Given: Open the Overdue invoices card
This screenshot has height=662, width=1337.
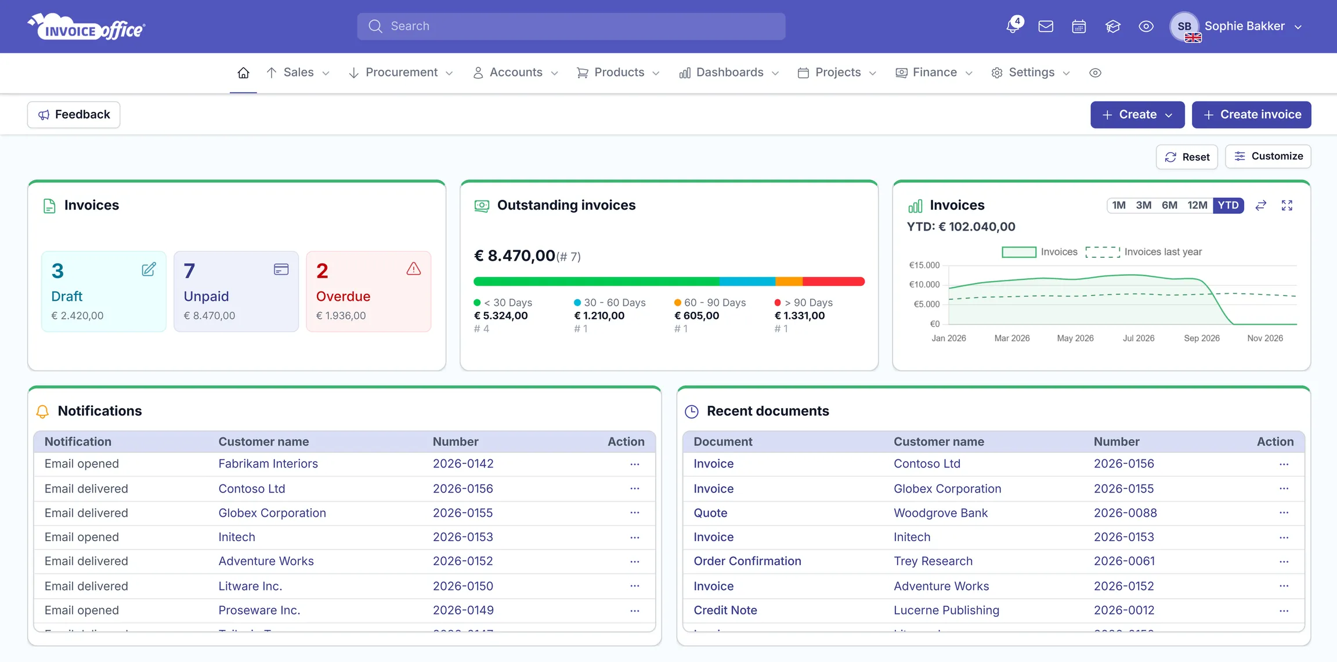Looking at the screenshot, I should point(368,292).
